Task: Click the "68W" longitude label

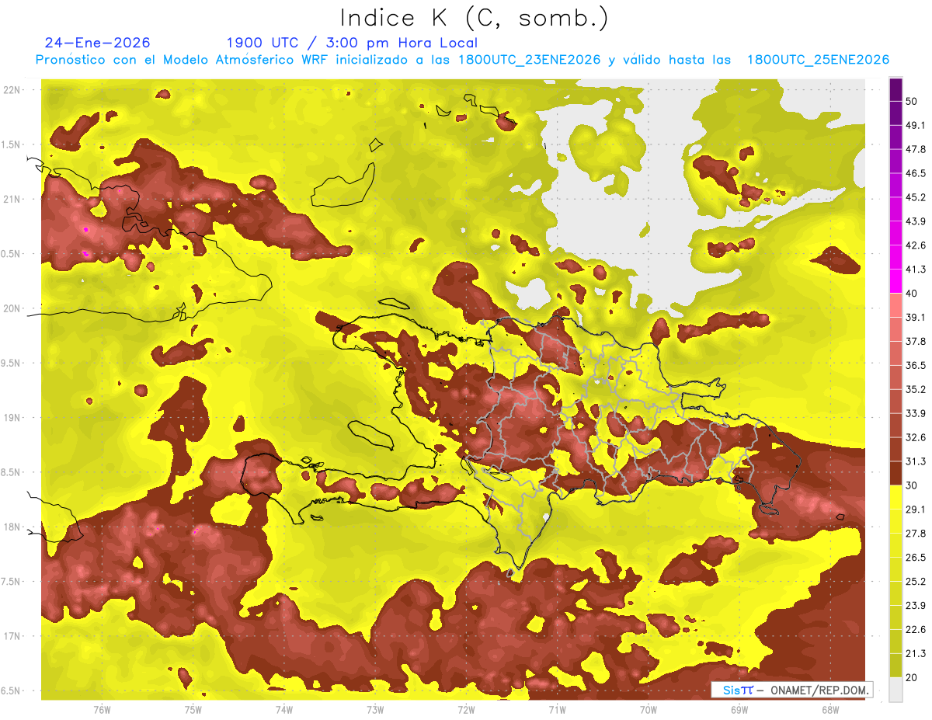Action: (x=829, y=709)
